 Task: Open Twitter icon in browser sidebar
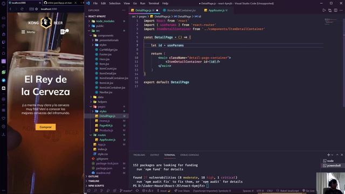(x=4, y=80)
